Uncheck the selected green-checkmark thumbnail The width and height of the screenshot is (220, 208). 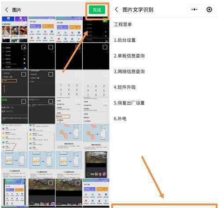tap(105, 20)
